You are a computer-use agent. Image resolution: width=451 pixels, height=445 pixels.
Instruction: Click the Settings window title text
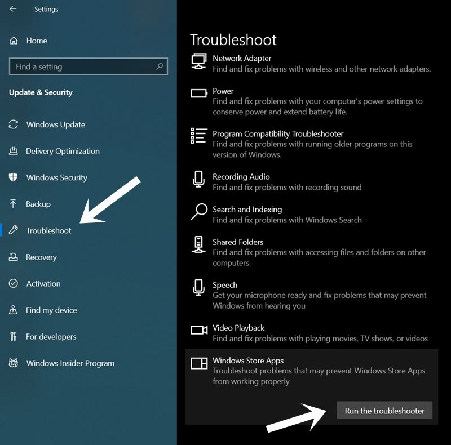coord(46,9)
